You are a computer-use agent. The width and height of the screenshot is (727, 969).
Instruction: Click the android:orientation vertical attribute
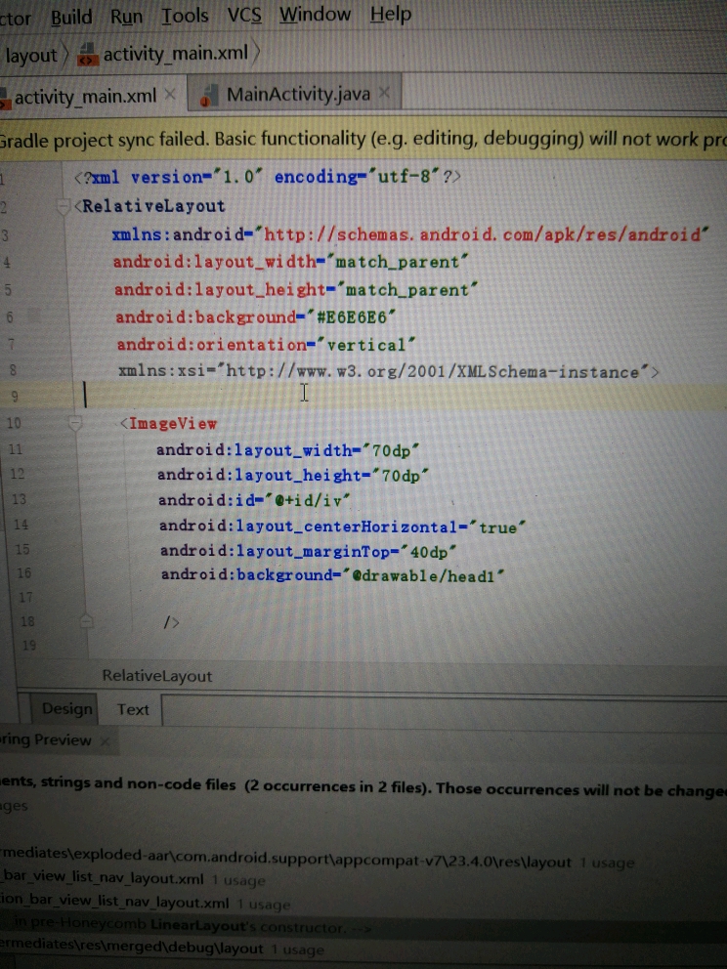(266, 344)
